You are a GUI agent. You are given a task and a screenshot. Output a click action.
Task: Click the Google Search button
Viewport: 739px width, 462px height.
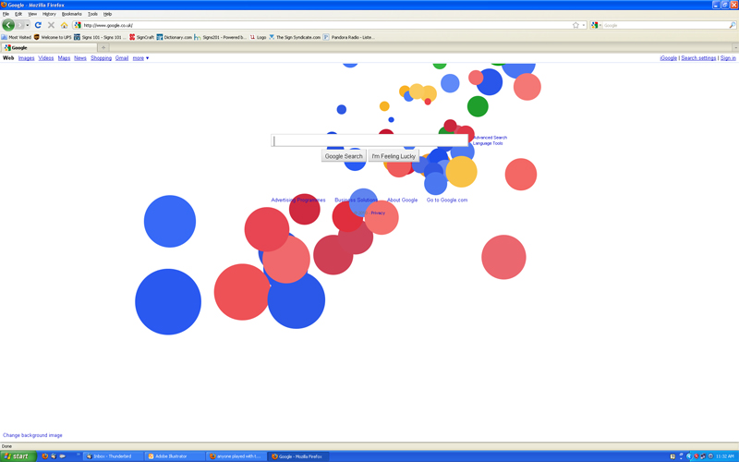point(344,156)
